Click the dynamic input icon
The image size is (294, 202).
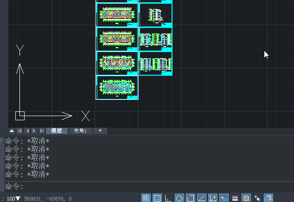(224, 198)
